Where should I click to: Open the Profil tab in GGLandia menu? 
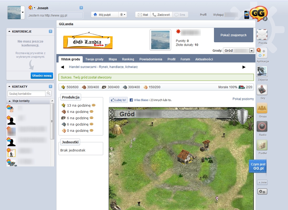click(171, 59)
